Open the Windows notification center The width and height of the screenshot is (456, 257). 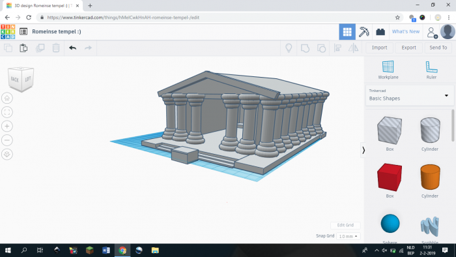(x=445, y=250)
